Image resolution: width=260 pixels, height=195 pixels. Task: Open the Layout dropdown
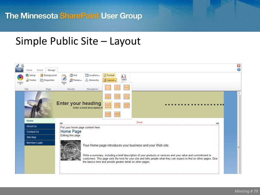[110, 80]
